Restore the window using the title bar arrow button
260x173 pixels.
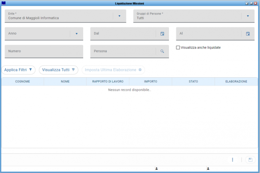click(251, 3)
